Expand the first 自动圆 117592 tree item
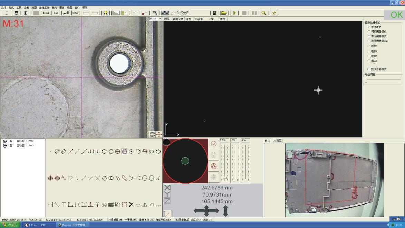This screenshot has width=405, height=228. coord(5,141)
